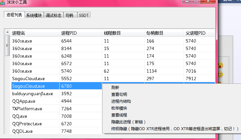Select 360se.exe row with PID 8144

[112, 48]
